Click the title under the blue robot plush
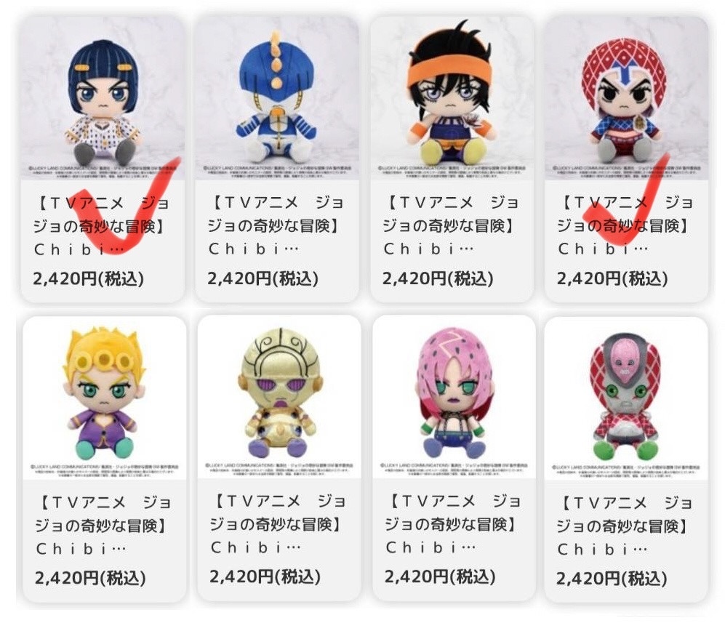The width and height of the screenshot is (725, 623). (276, 225)
